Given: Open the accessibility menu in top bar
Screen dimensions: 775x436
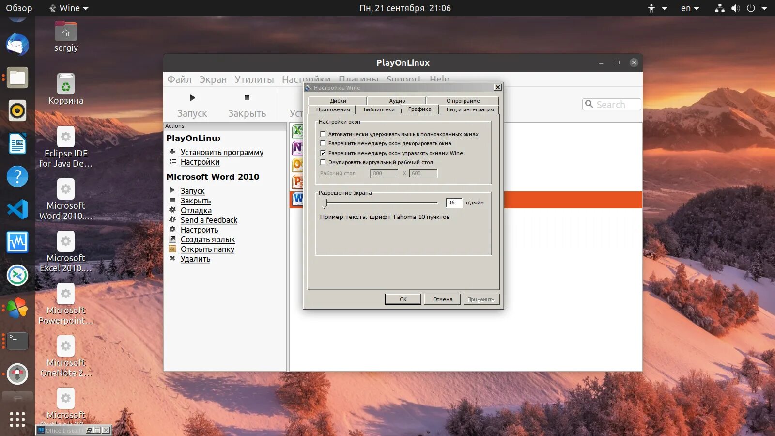Looking at the screenshot, I should click(657, 8).
